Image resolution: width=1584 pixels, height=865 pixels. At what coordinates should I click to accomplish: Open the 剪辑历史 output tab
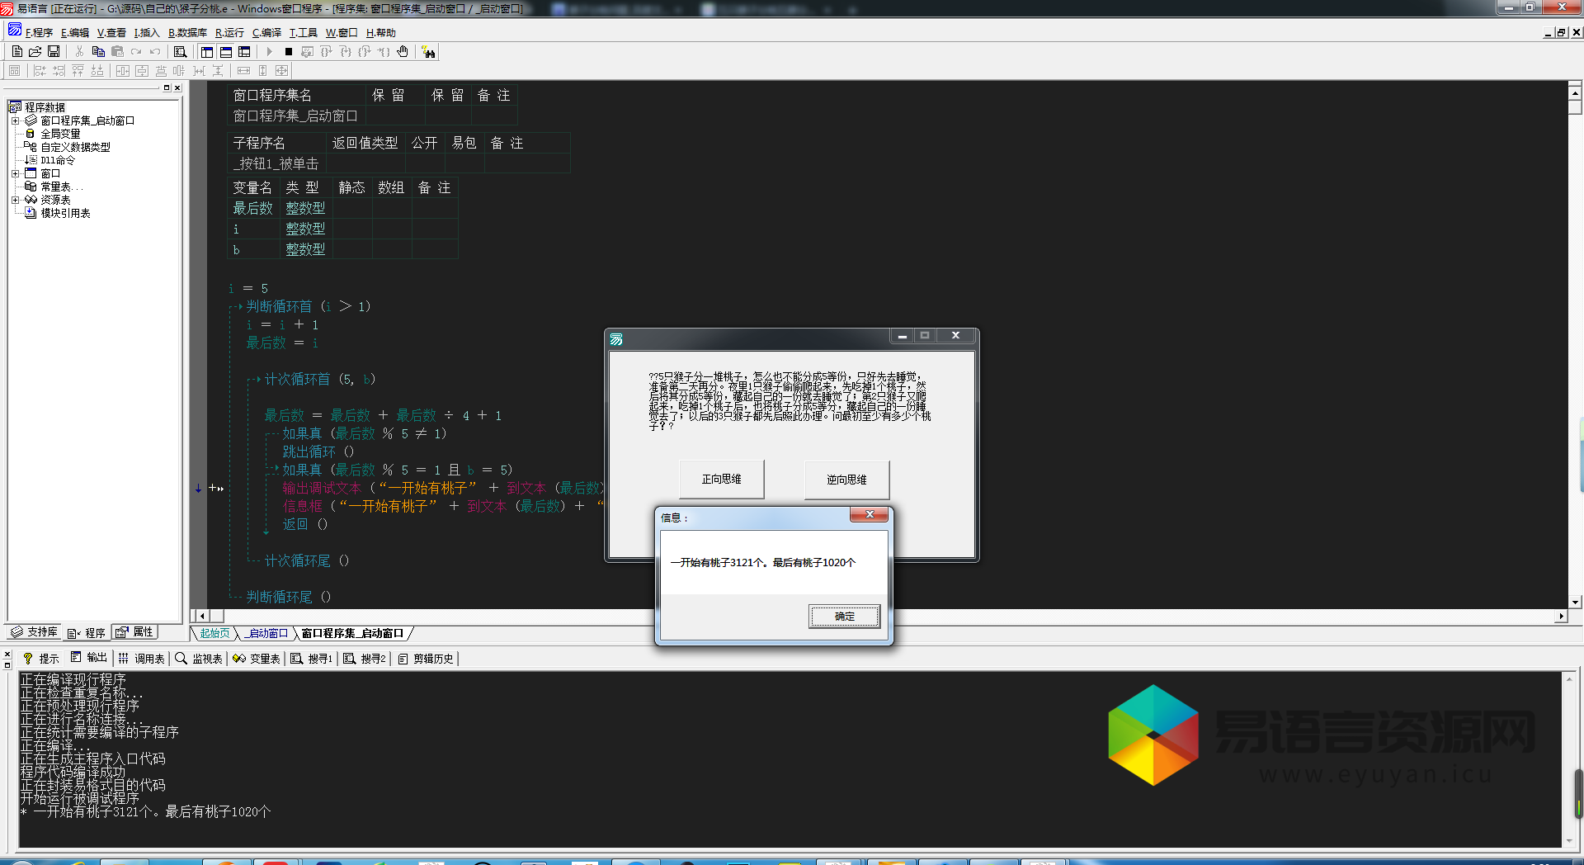[426, 659]
